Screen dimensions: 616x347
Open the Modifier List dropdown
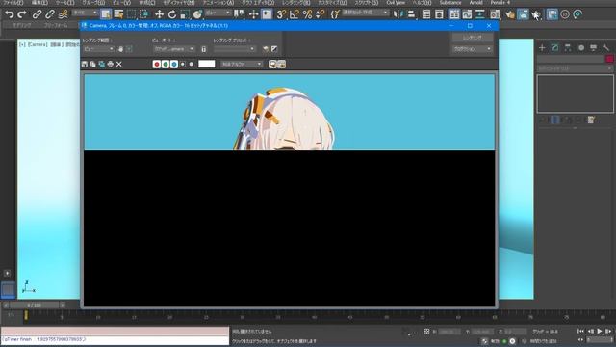pos(575,68)
